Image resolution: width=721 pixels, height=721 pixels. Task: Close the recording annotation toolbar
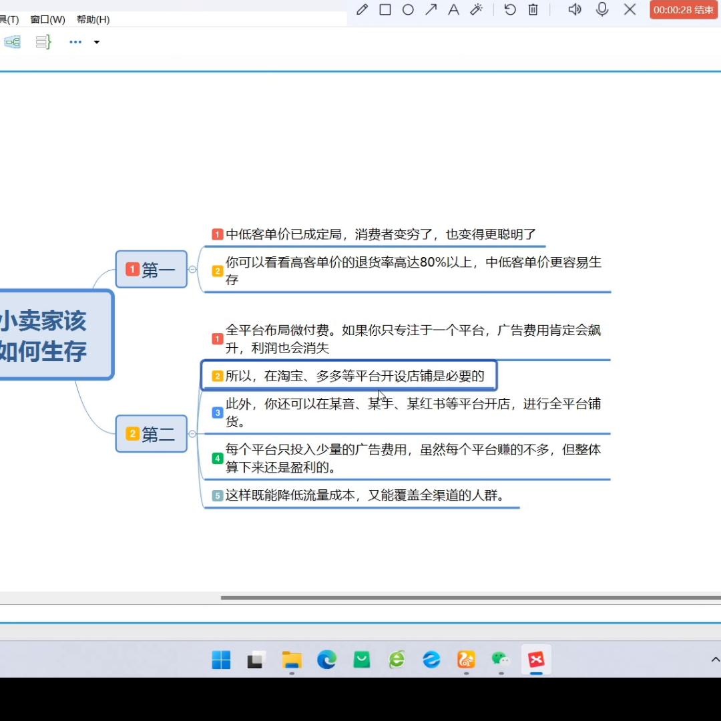click(x=630, y=9)
